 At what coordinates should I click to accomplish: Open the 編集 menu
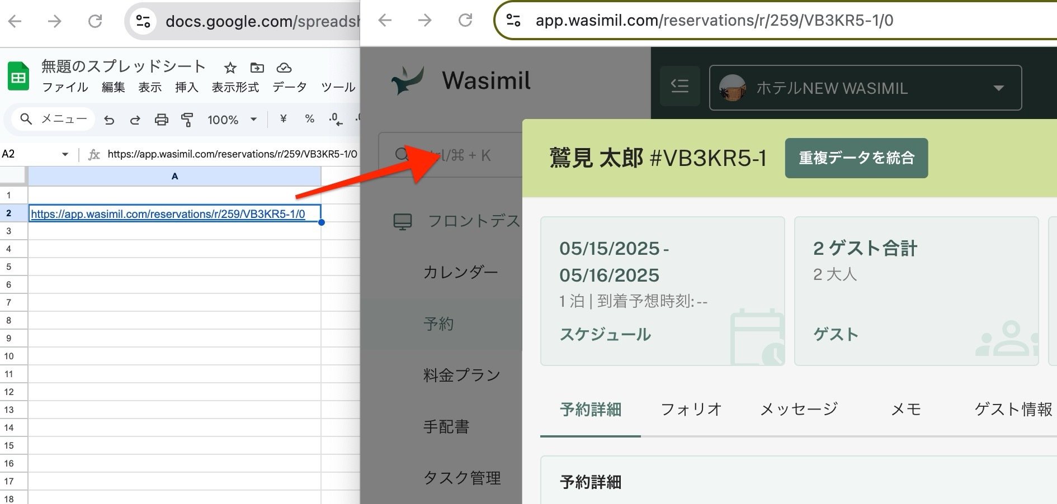pyautogui.click(x=113, y=87)
